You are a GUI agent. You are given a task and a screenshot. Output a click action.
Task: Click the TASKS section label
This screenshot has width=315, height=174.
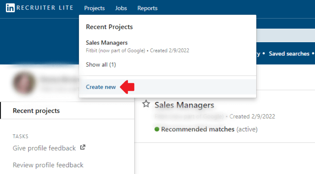click(x=20, y=137)
